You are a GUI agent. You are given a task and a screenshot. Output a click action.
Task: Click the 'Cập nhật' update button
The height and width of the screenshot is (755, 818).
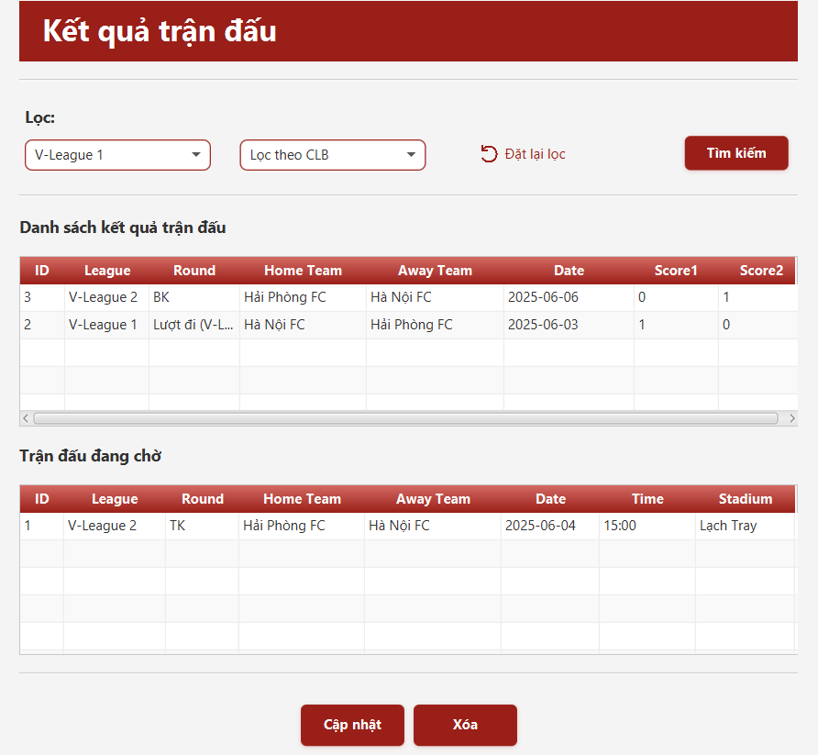352,725
